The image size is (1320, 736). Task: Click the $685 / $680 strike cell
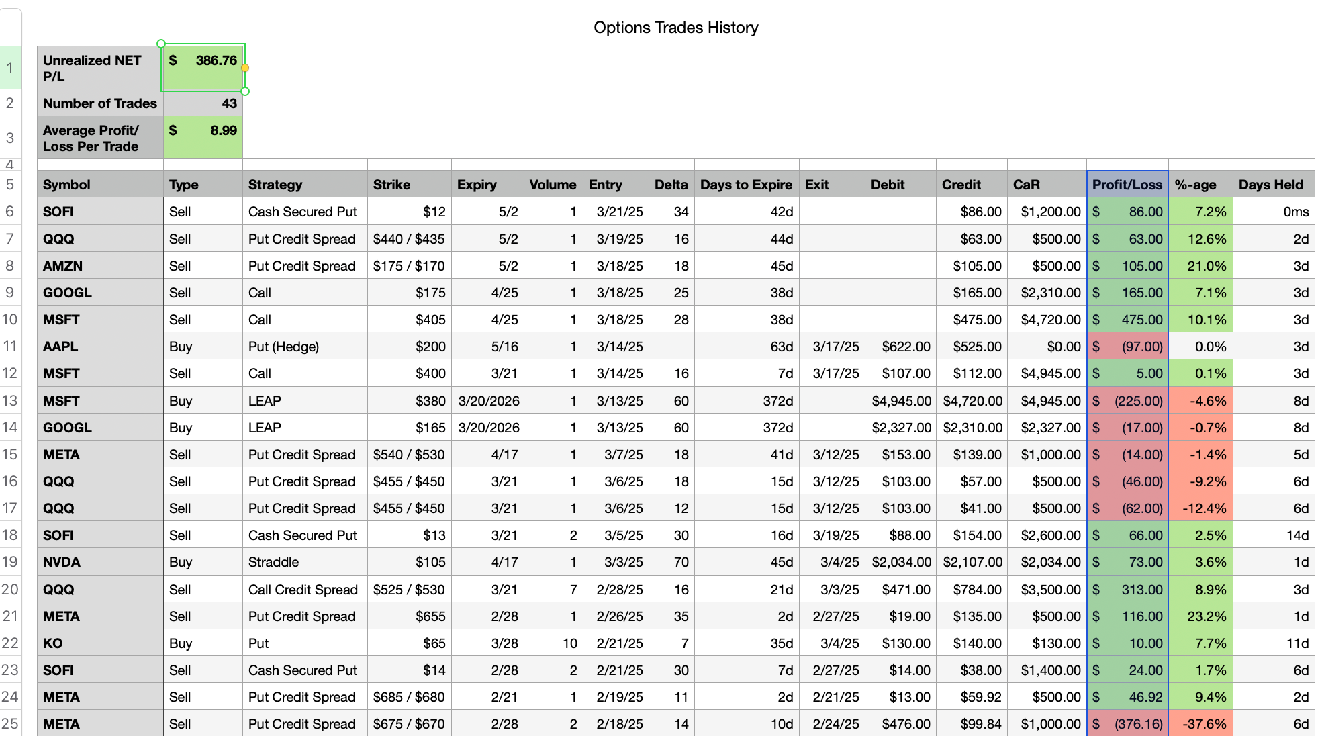click(410, 697)
